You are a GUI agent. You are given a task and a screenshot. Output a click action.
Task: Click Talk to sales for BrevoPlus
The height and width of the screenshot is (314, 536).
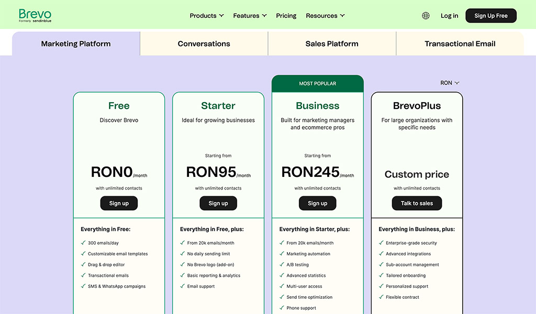click(417, 203)
